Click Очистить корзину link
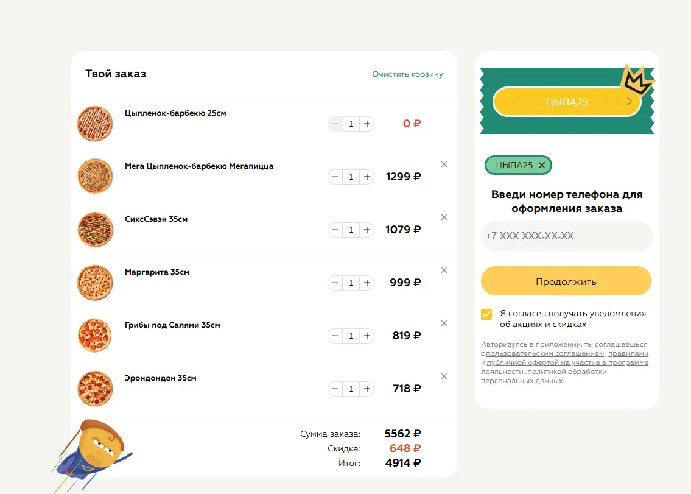Image resolution: width=691 pixels, height=494 pixels. coord(408,74)
